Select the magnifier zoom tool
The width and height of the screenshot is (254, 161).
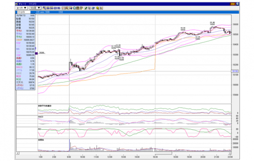point(74,8)
